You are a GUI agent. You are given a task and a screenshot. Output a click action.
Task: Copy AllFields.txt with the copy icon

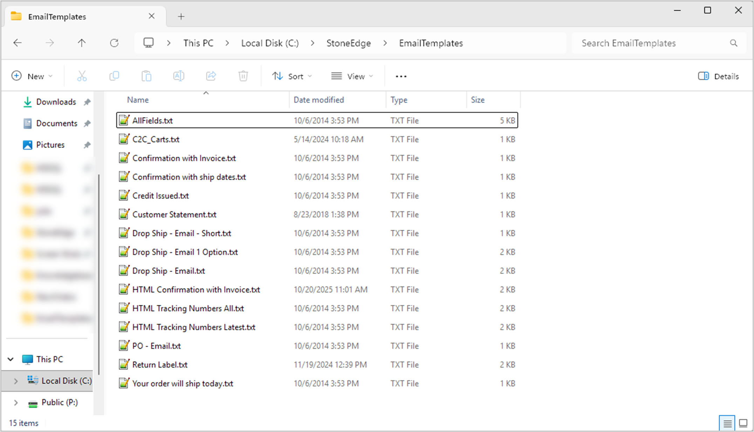[114, 76]
